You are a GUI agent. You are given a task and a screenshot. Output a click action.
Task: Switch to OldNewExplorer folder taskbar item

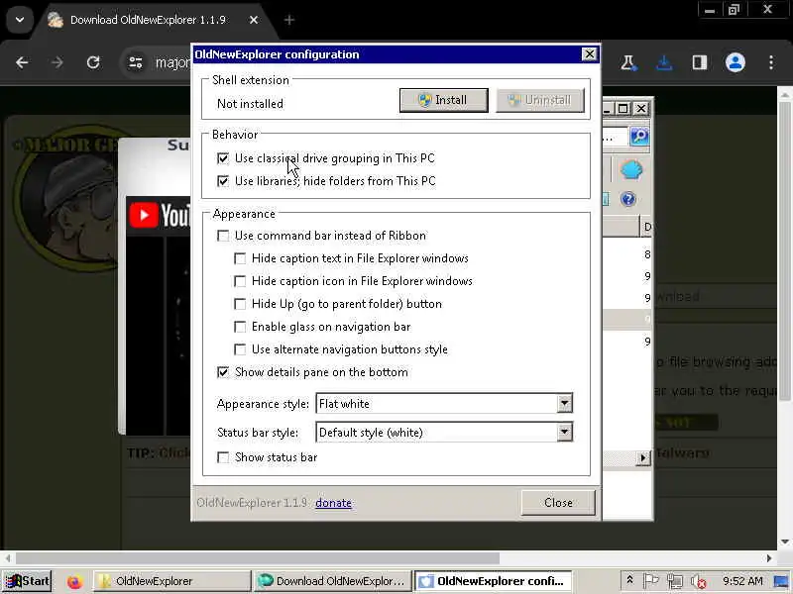pos(171,581)
